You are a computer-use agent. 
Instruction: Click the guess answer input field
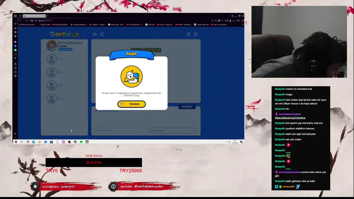coord(119,130)
